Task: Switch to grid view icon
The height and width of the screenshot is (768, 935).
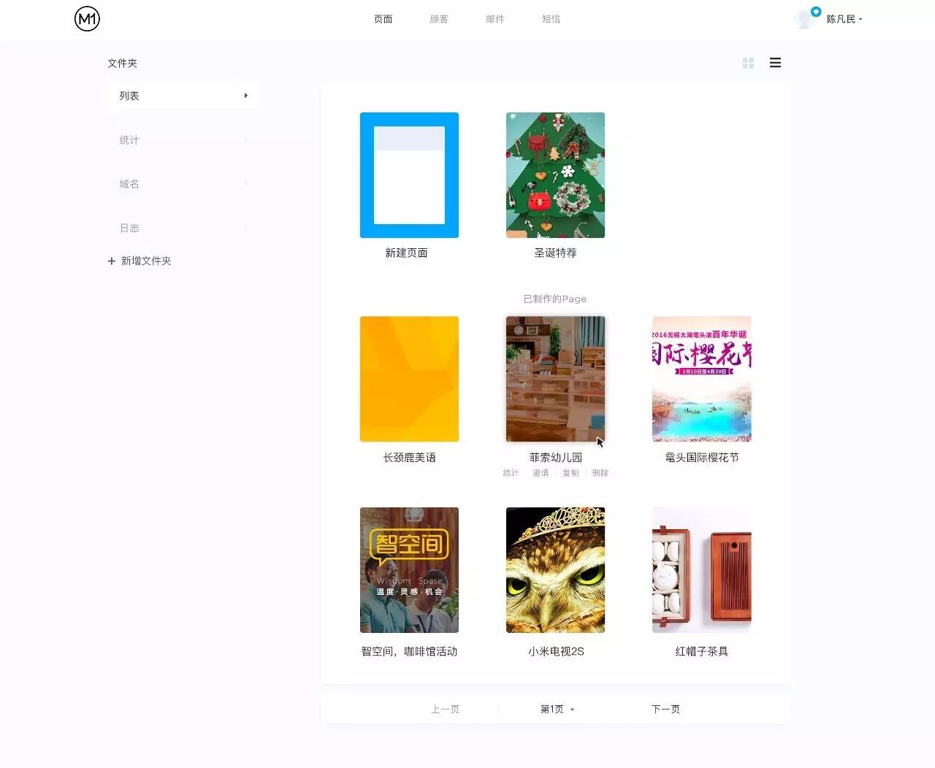Action: [x=748, y=64]
